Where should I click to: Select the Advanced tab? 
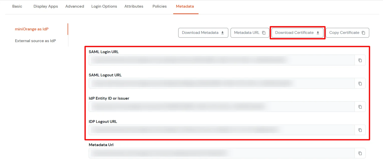[x=75, y=6]
